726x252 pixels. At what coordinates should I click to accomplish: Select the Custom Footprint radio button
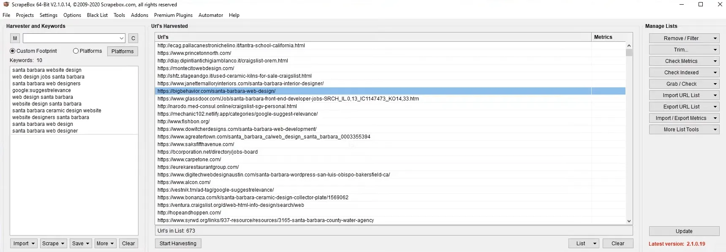point(13,51)
